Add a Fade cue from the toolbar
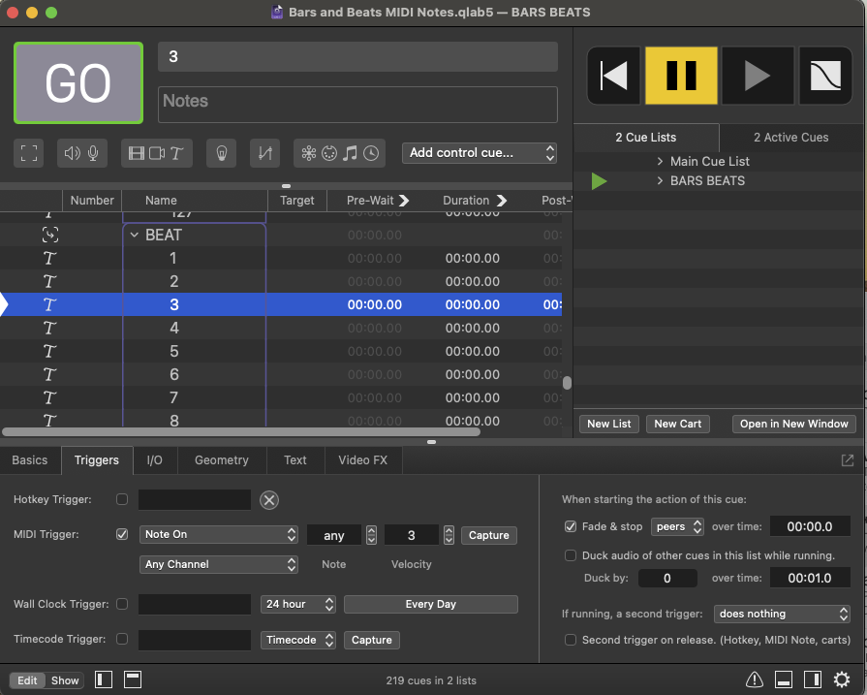 [264, 153]
